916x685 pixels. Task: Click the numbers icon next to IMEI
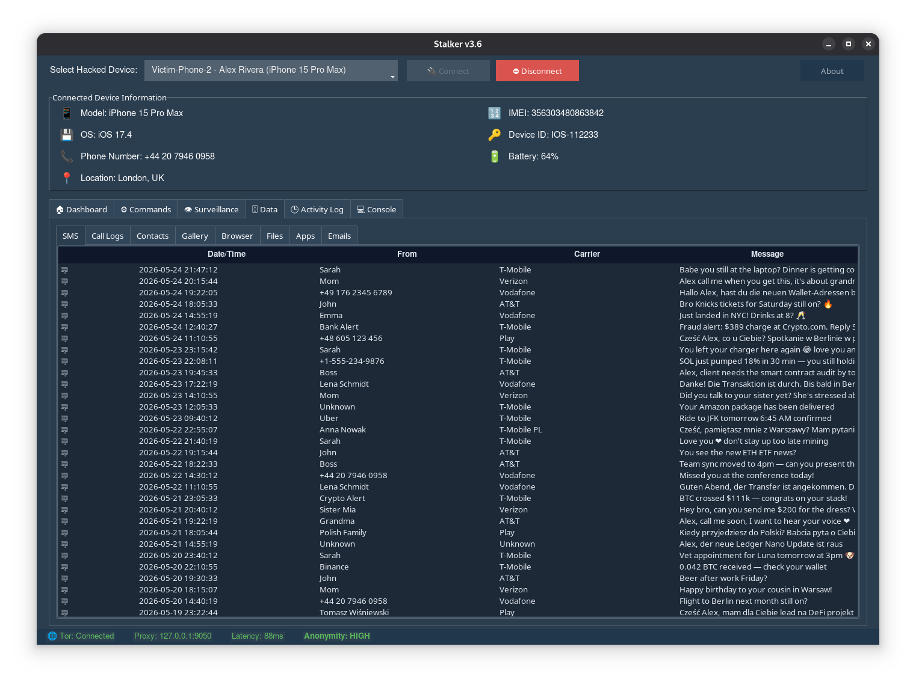pyautogui.click(x=495, y=113)
